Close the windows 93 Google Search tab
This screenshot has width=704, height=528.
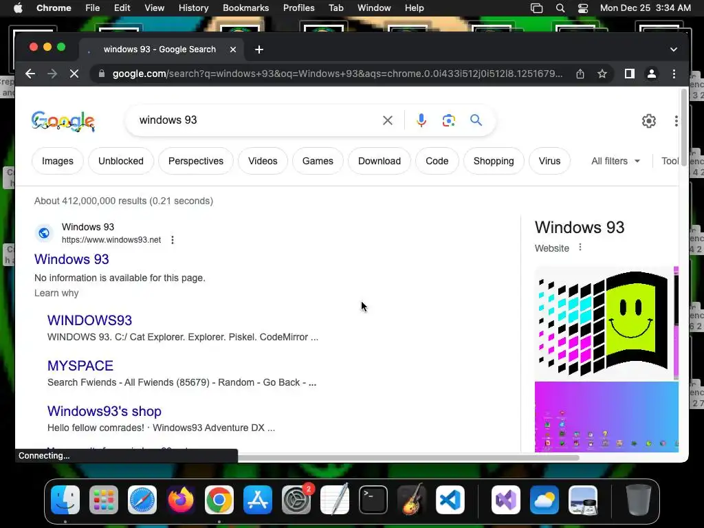point(233,49)
